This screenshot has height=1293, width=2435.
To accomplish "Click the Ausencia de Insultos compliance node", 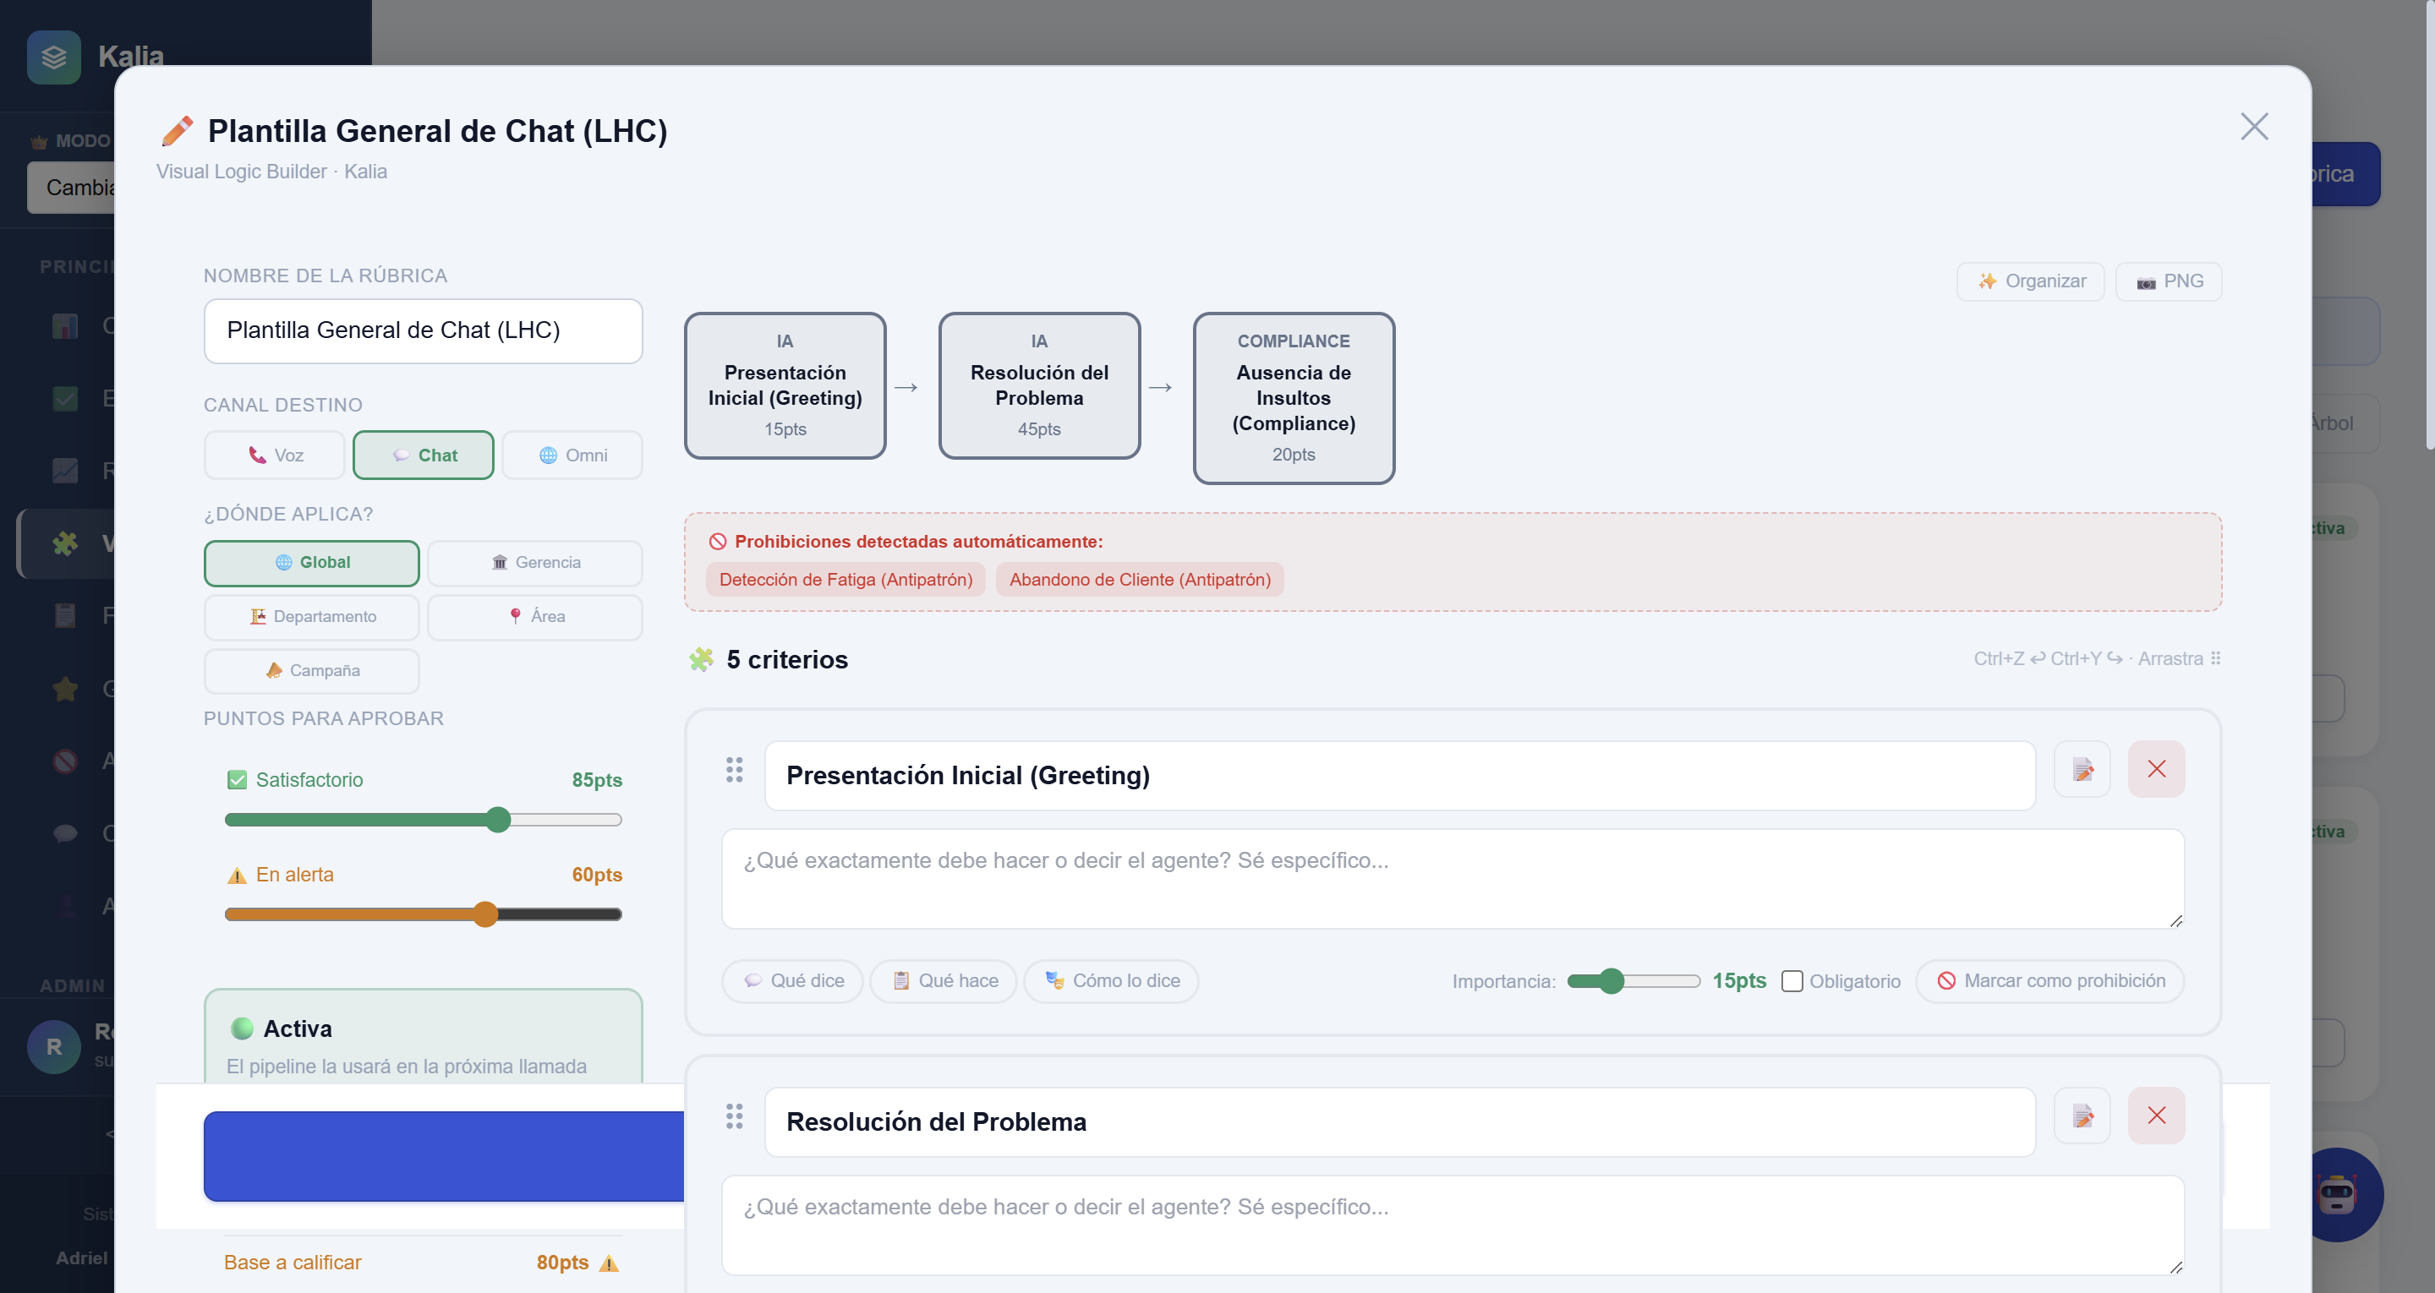I will (1293, 398).
